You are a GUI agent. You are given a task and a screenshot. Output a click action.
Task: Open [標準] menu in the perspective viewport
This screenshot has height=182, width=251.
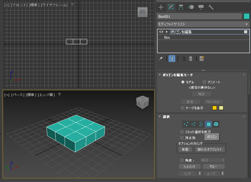click(x=31, y=95)
